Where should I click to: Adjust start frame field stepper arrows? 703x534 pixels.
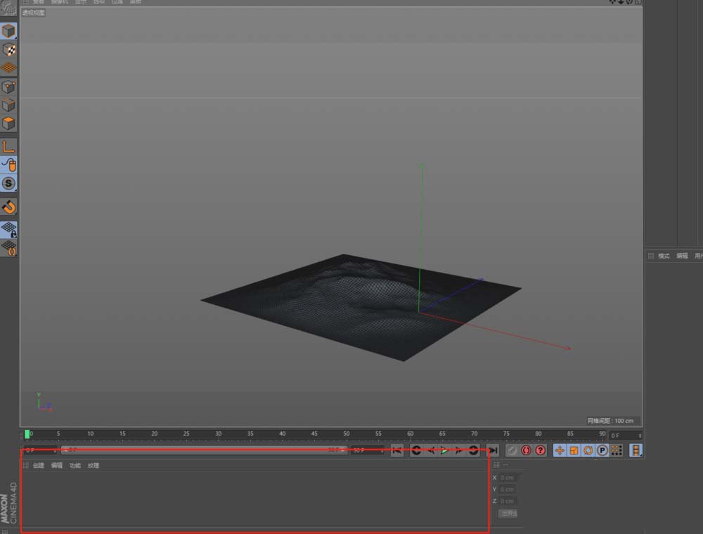point(55,450)
